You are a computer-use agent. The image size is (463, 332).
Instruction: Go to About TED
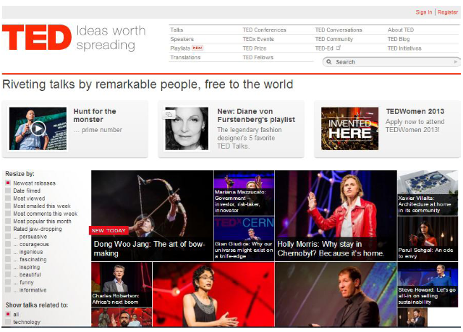400,30
